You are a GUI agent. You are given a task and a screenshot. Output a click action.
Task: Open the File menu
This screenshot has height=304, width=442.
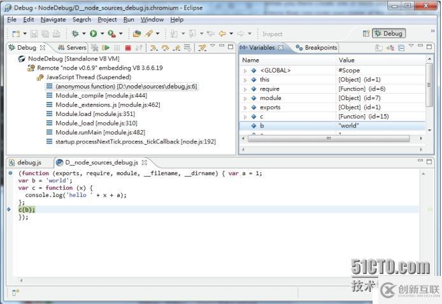(x=11, y=20)
